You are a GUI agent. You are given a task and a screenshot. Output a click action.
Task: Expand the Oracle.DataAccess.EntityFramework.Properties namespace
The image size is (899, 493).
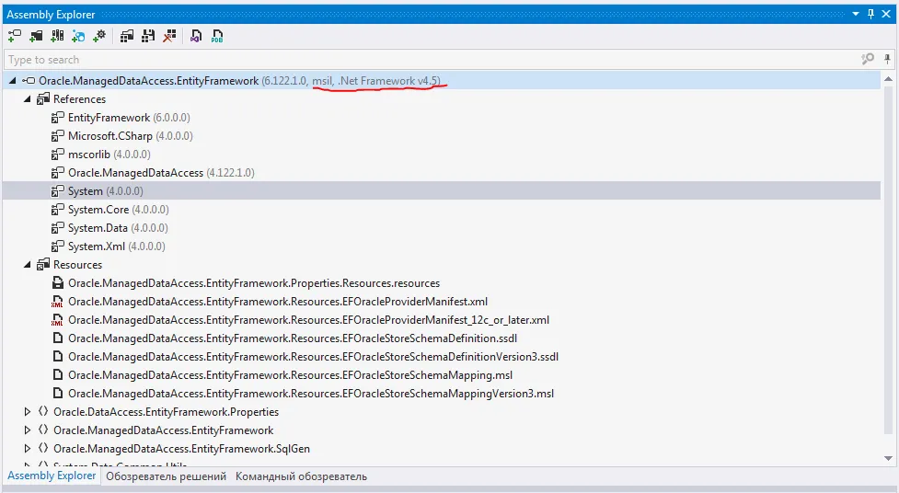27,411
